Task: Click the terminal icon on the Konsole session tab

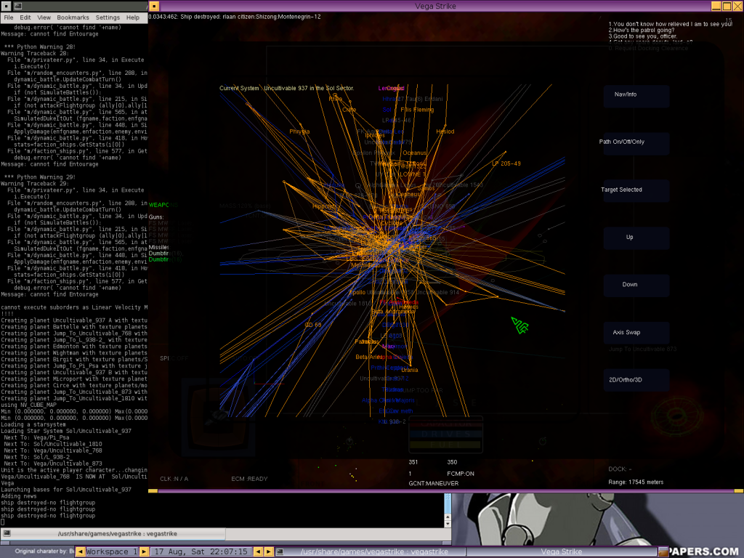Action: pyautogui.click(x=7, y=533)
